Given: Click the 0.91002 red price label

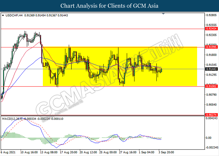Looking at the screenshot, I should pyautogui.click(x=211, y=86).
